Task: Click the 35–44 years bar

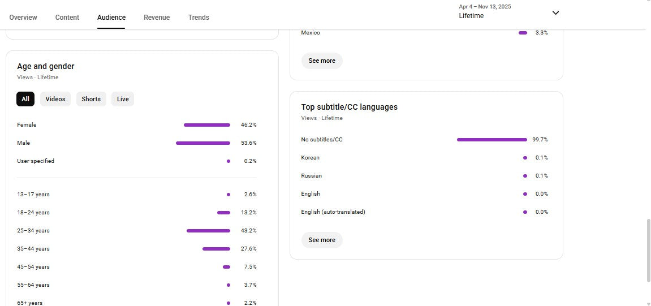Action: (216, 249)
